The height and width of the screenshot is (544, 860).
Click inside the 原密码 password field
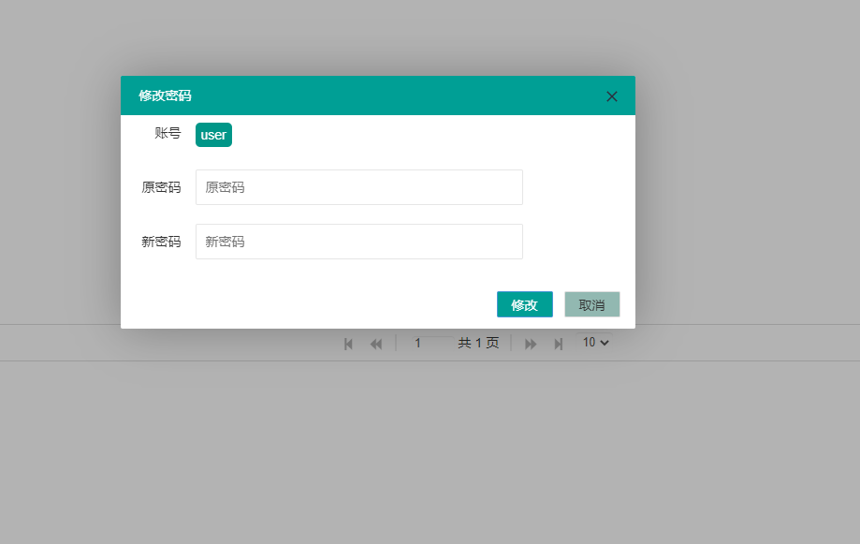tap(358, 187)
